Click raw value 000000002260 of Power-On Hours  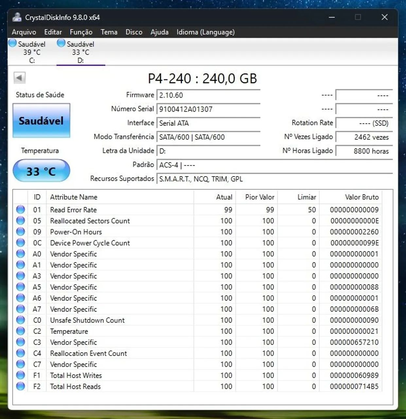coord(354,232)
